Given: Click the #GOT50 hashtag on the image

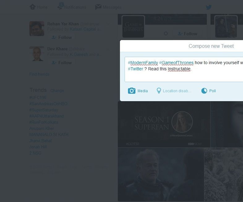Looking at the screenshot, I should [133, 144].
